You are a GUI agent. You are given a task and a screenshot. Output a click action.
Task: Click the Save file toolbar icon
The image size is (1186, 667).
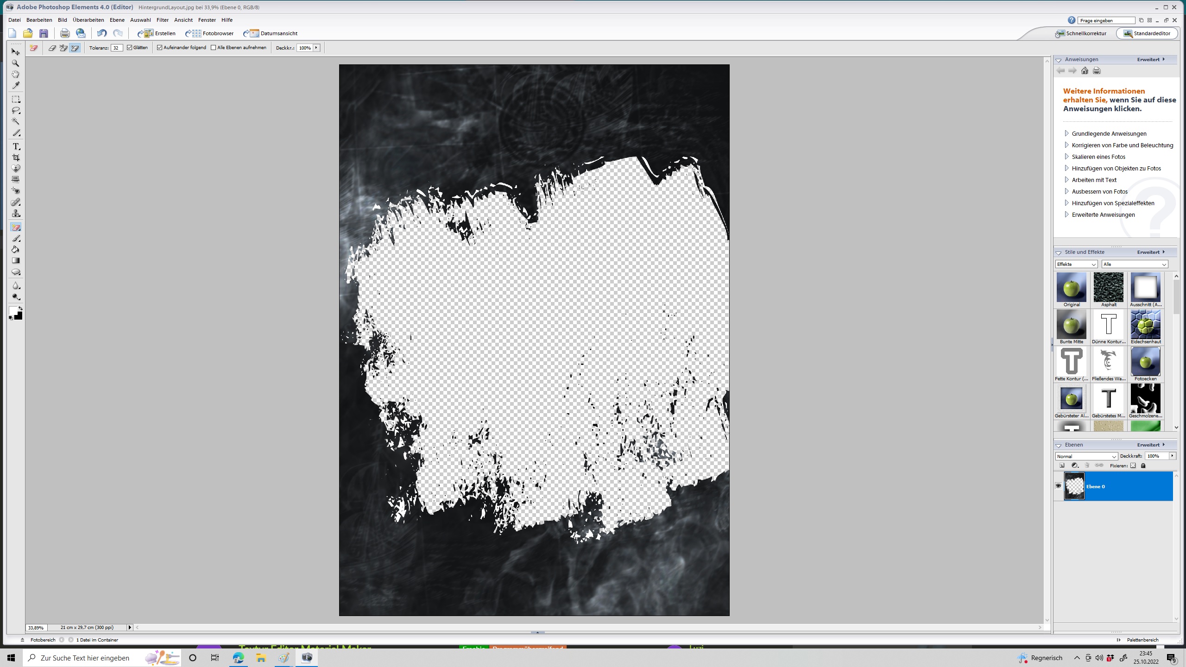tap(44, 33)
